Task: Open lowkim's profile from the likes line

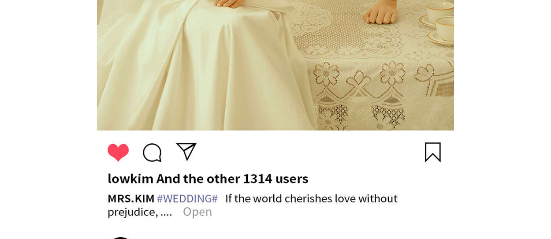Action: coord(130,179)
